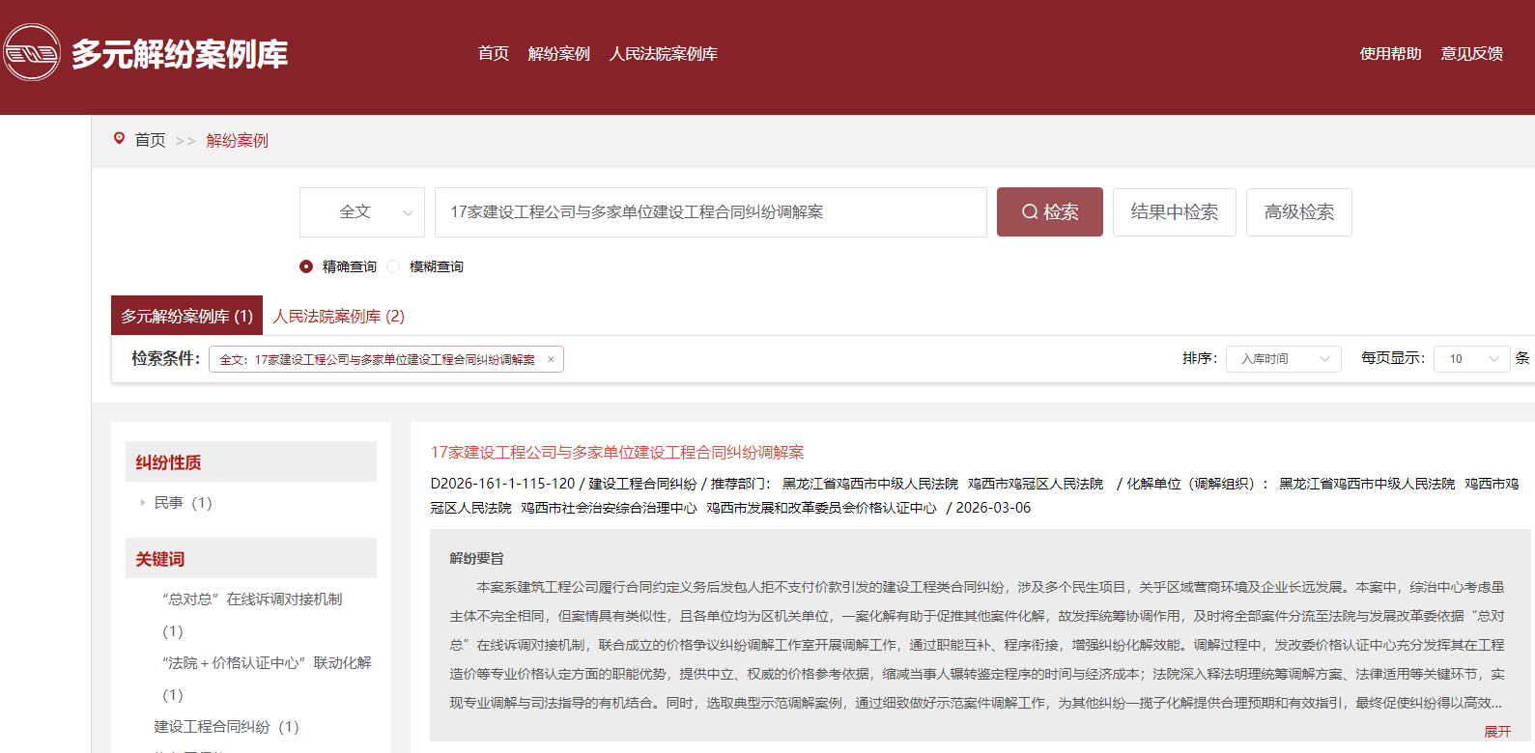Viewport: 1535px width, 753px height.
Task: Go to 首页 in the top navigation
Action: coord(493,54)
